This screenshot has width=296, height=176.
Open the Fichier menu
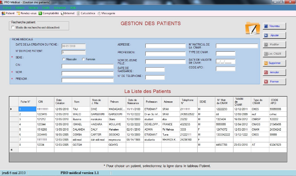[7, 7]
